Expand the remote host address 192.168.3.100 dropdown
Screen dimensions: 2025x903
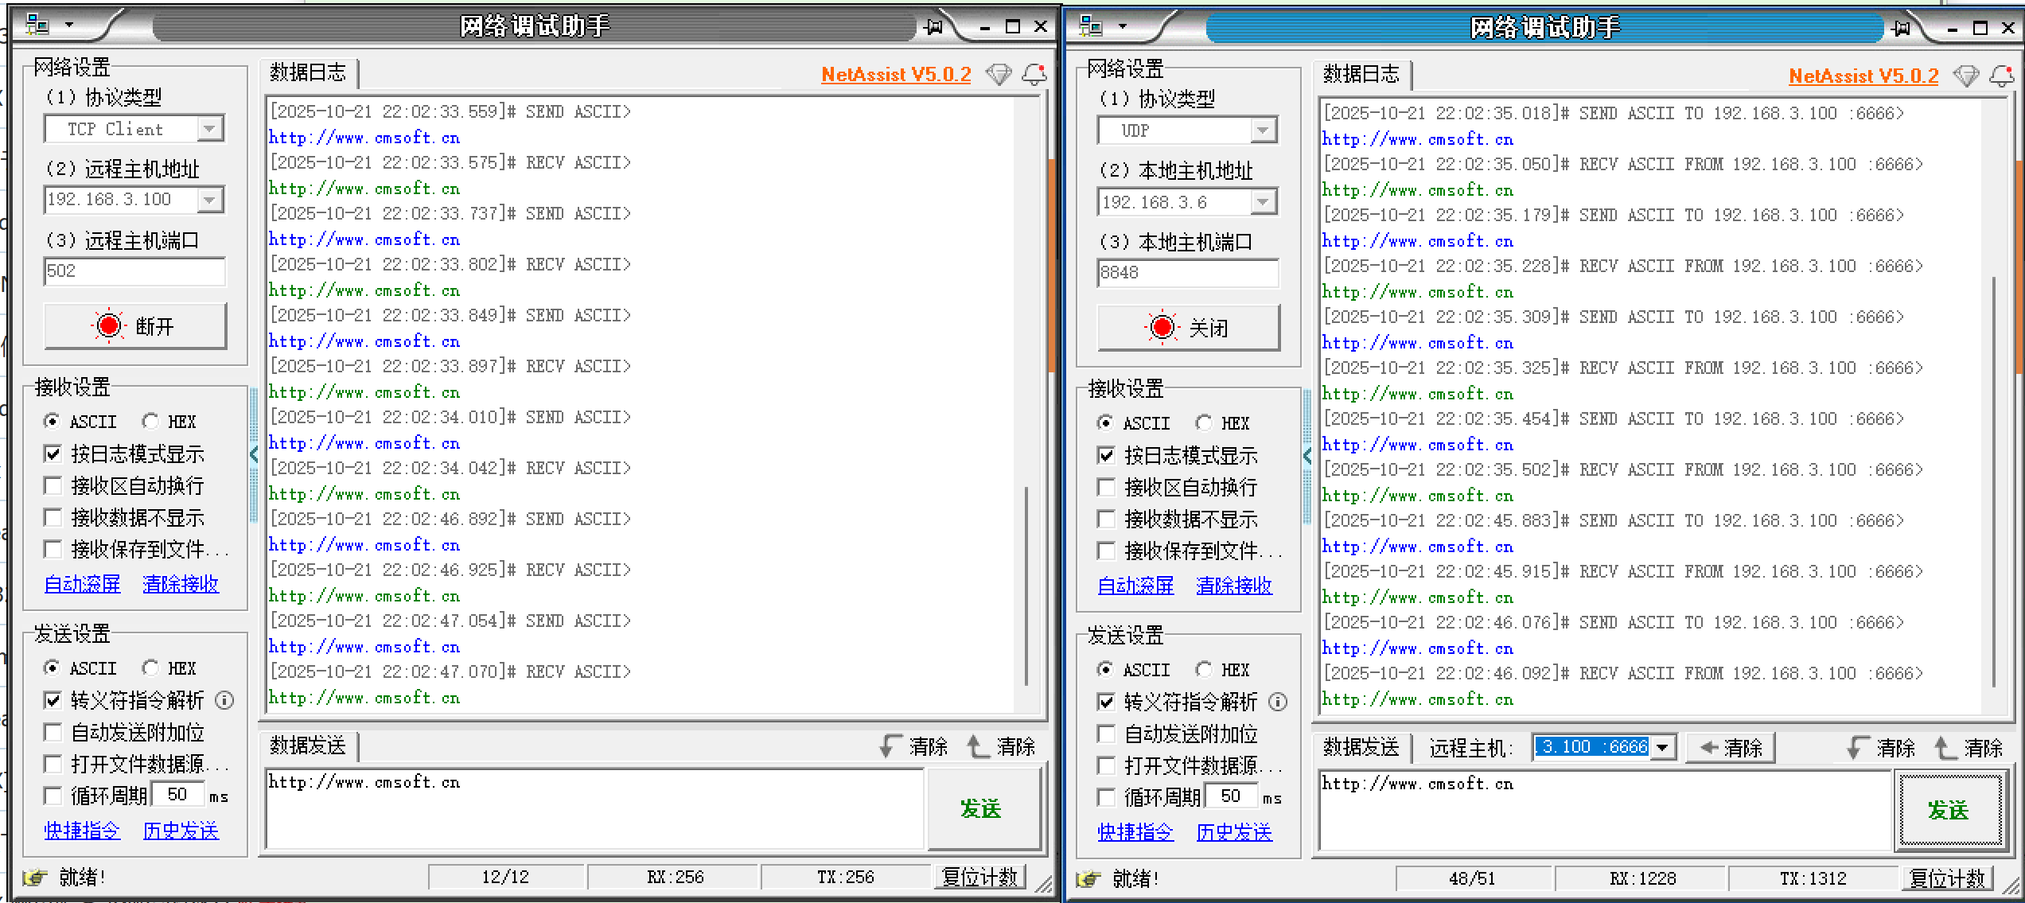click(x=208, y=200)
